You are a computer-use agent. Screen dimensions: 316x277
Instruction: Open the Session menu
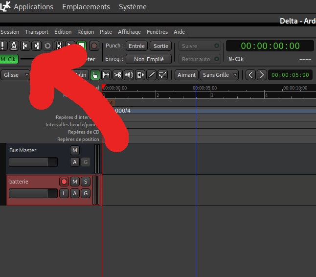click(x=10, y=32)
